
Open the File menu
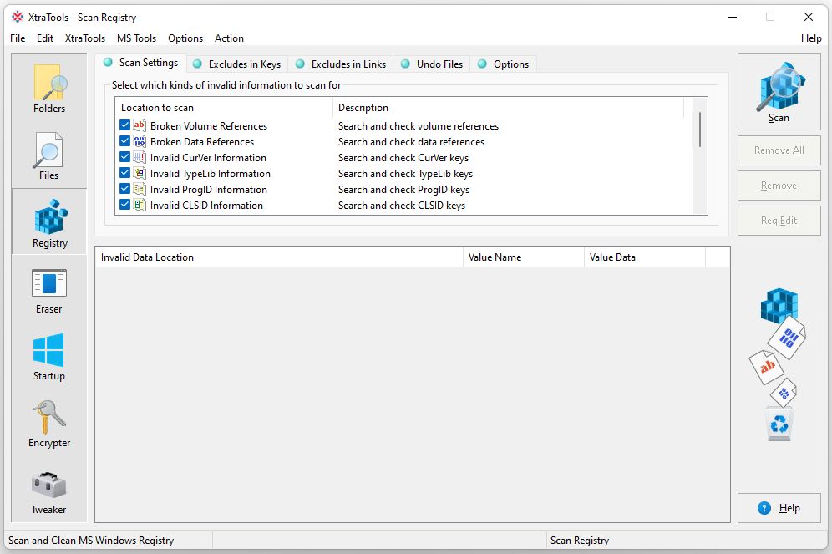[x=18, y=38]
